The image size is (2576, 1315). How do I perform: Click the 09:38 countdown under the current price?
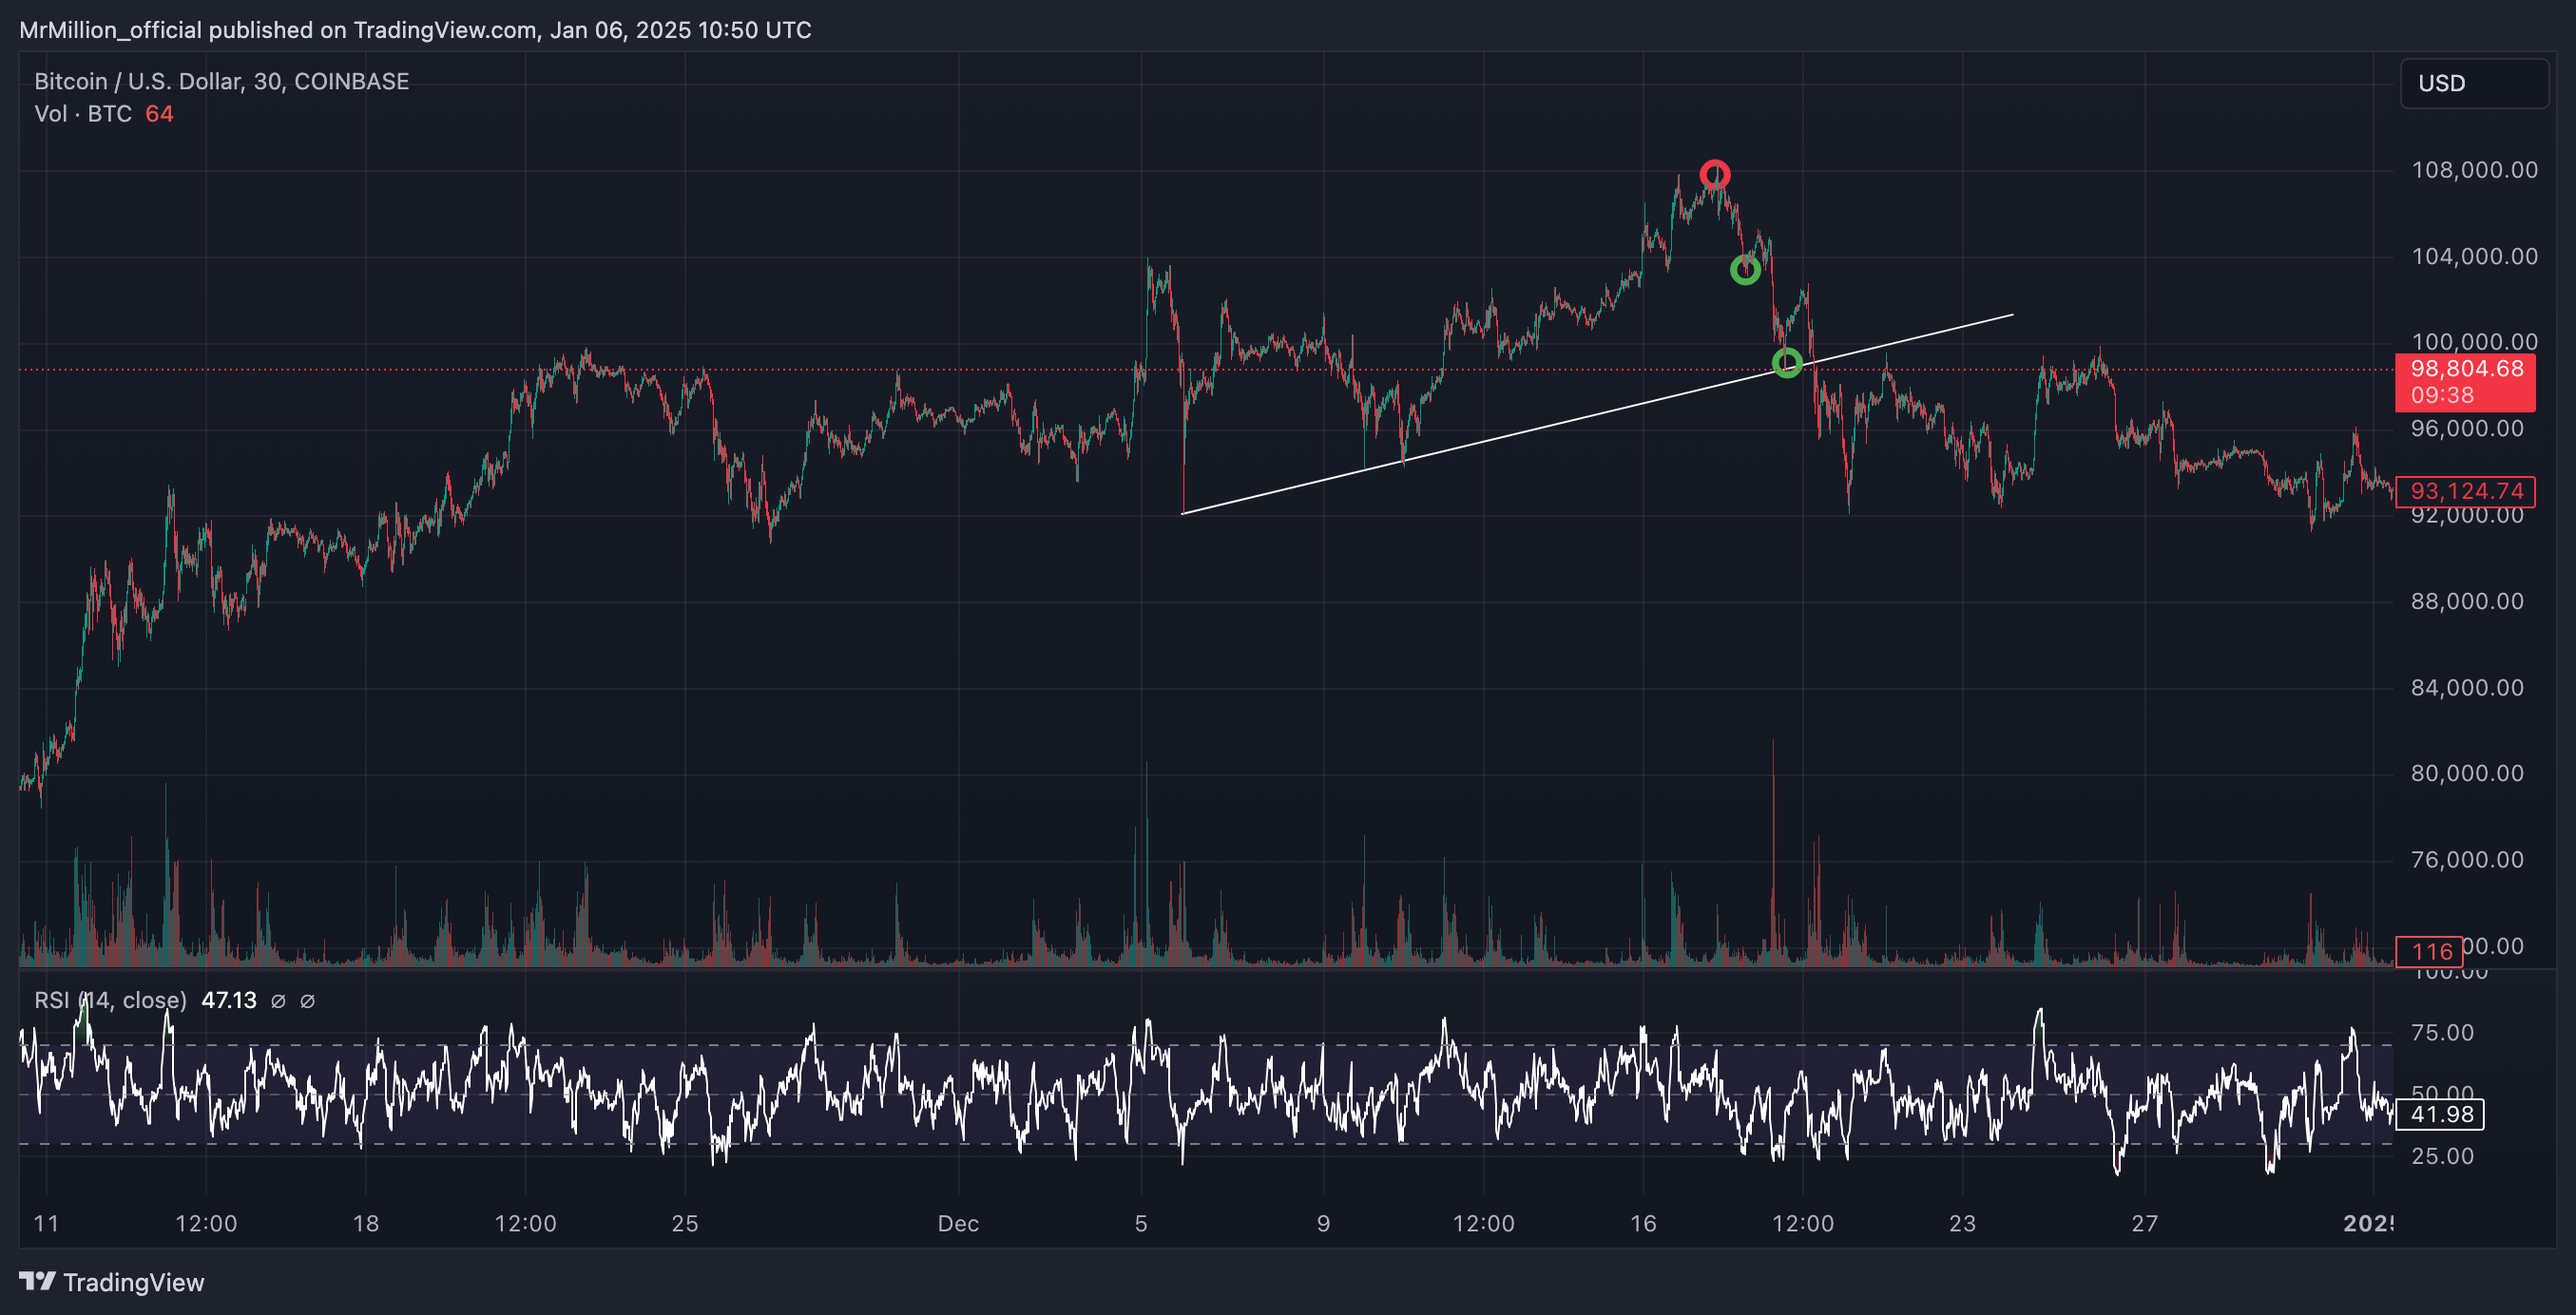coord(2442,395)
